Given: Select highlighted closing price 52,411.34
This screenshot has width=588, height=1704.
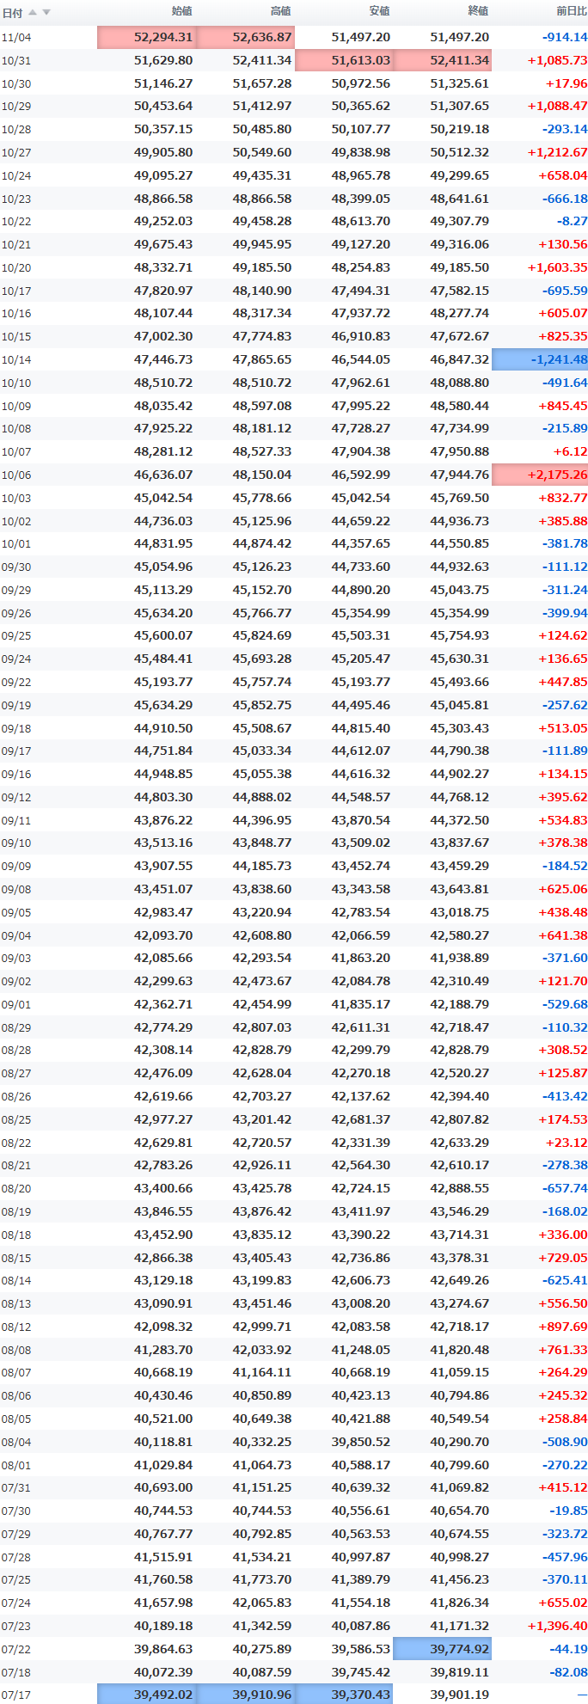Looking at the screenshot, I should (443, 60).
